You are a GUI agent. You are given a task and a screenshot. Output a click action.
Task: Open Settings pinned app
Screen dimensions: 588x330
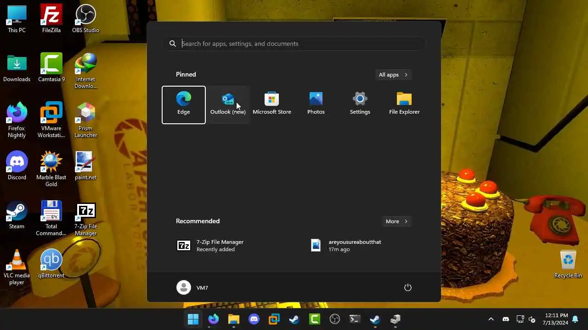[x=360, y=104]
